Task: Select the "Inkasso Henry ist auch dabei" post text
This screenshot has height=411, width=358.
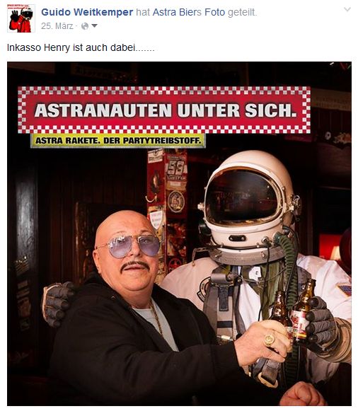Action: [x=81, y=47]
